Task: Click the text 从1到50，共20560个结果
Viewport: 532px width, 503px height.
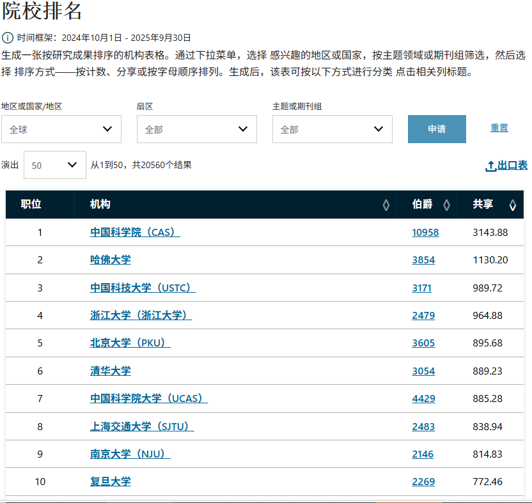Action: 141,165
